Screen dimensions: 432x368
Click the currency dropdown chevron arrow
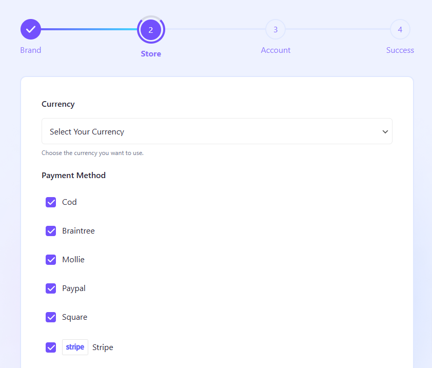385,132
